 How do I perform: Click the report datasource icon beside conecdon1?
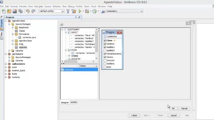[103, 11]
